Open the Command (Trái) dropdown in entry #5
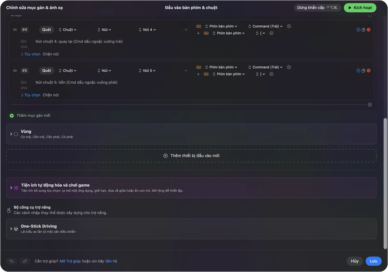This screenshot has height=272, width=388. pos(265,67)
